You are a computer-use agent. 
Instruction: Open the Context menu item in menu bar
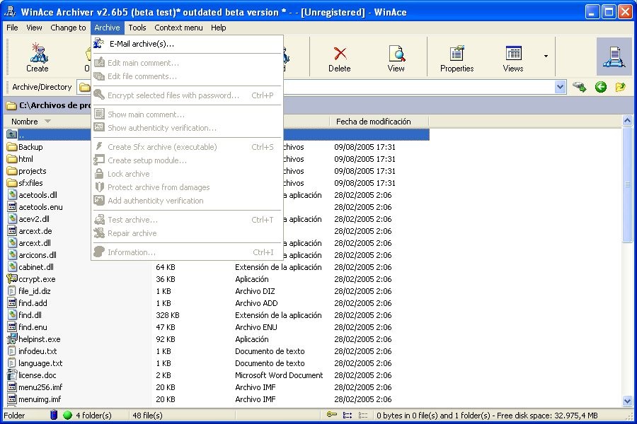178,28
